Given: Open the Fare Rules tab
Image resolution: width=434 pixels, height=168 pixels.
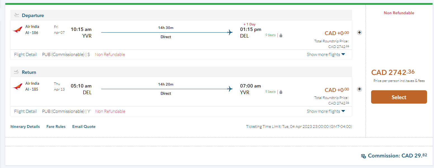Looking at the screenshot, I should pos(56,126).
